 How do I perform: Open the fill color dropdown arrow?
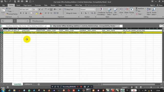tap(38, 13)
